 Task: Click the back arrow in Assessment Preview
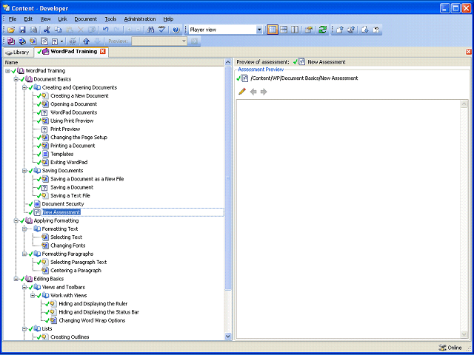pos(253,92)
